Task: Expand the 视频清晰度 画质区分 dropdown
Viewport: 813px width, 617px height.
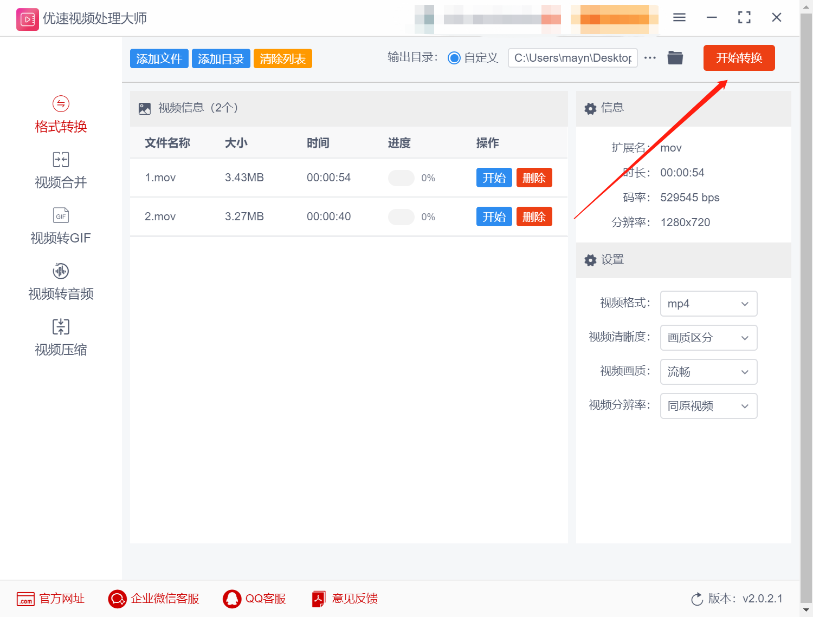Action: 708,338
